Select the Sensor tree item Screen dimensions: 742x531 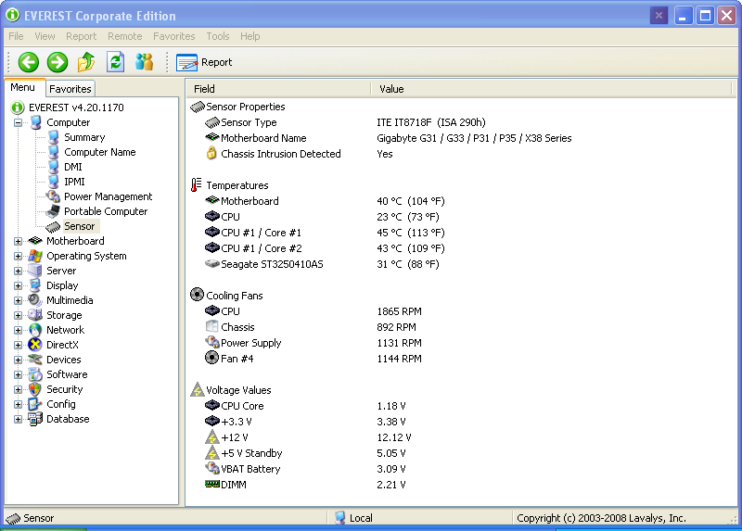coord(79,226)
